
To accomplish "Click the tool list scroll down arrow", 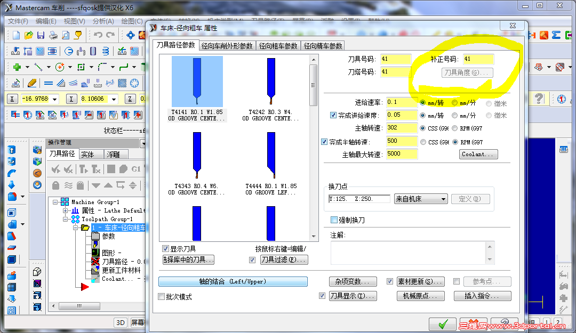I will pyautogui.click(x=314, y=237).
